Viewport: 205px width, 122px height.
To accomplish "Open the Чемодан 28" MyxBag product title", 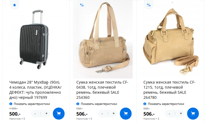I will coord(35,90).
